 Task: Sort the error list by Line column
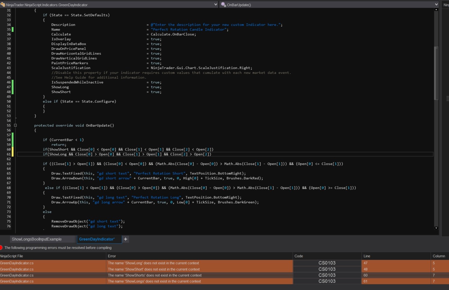point(367,256)
